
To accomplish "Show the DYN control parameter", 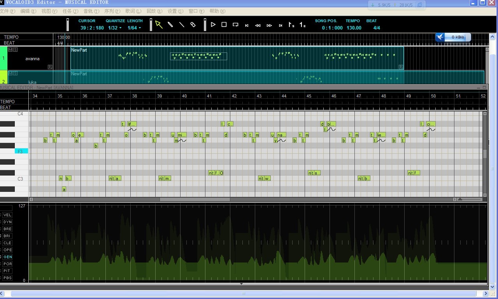I will click(x=7, y=222).
